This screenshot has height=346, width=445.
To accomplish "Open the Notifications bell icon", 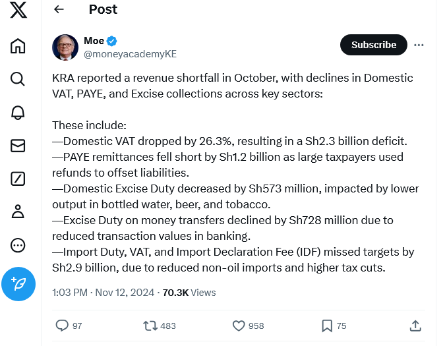I will (x=18, y=113).
